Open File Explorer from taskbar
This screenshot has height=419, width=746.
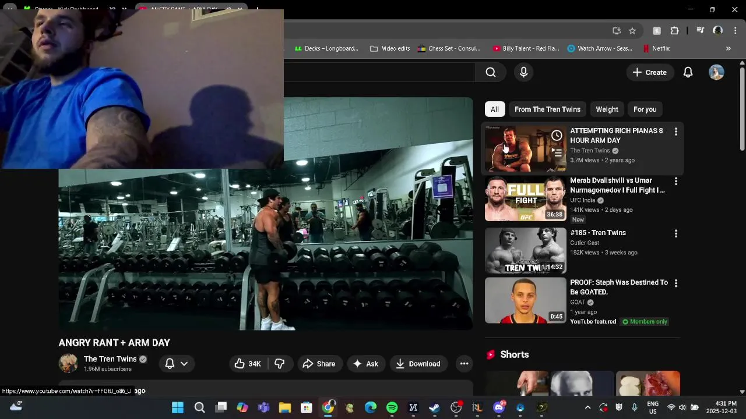pyautogui.click(x=284, y=407)
